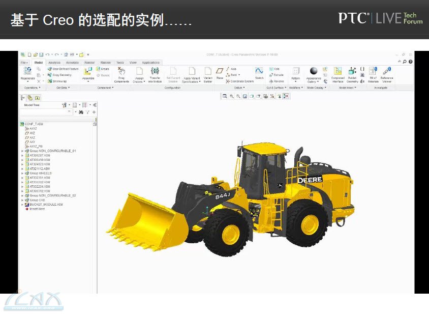Expand the AT309287.ASM tree node
Viewport: 429px width, 314px height.
point(22,155)
